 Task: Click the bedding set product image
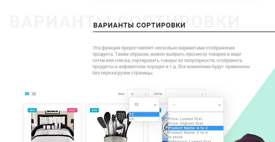[53, 126]
